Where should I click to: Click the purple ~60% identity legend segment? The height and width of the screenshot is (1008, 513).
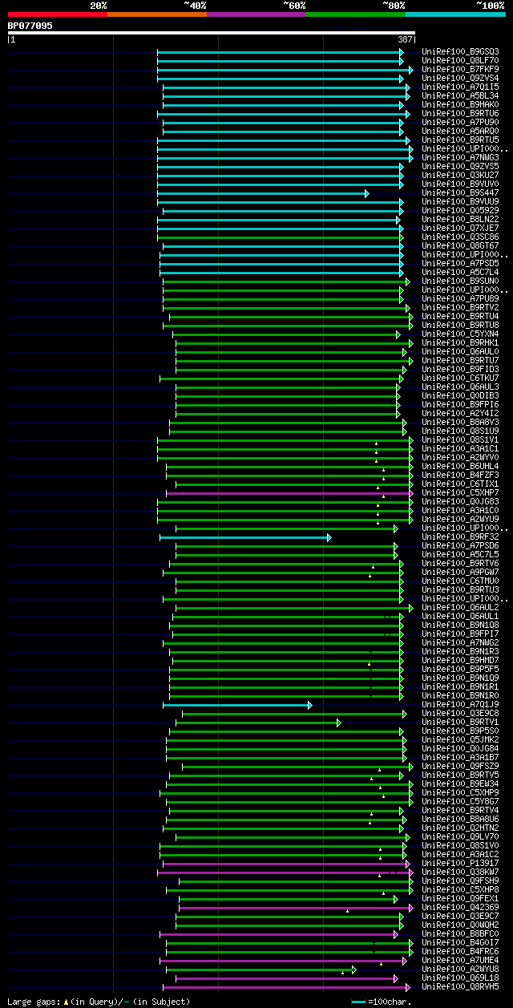(256, 14)
